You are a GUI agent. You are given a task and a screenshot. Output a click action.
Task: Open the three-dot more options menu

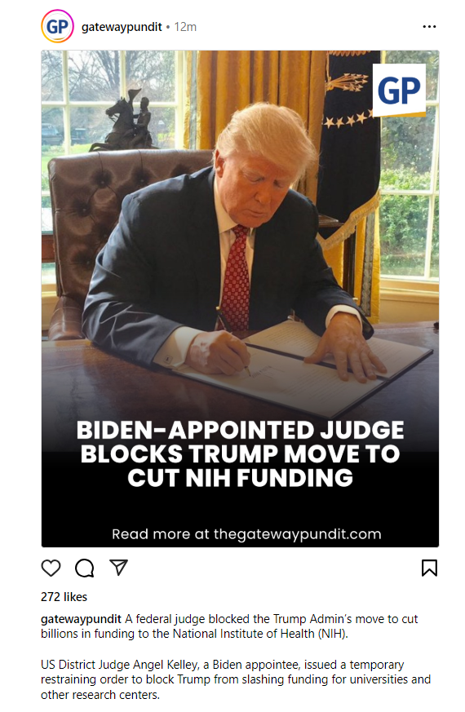coord(429,27)
